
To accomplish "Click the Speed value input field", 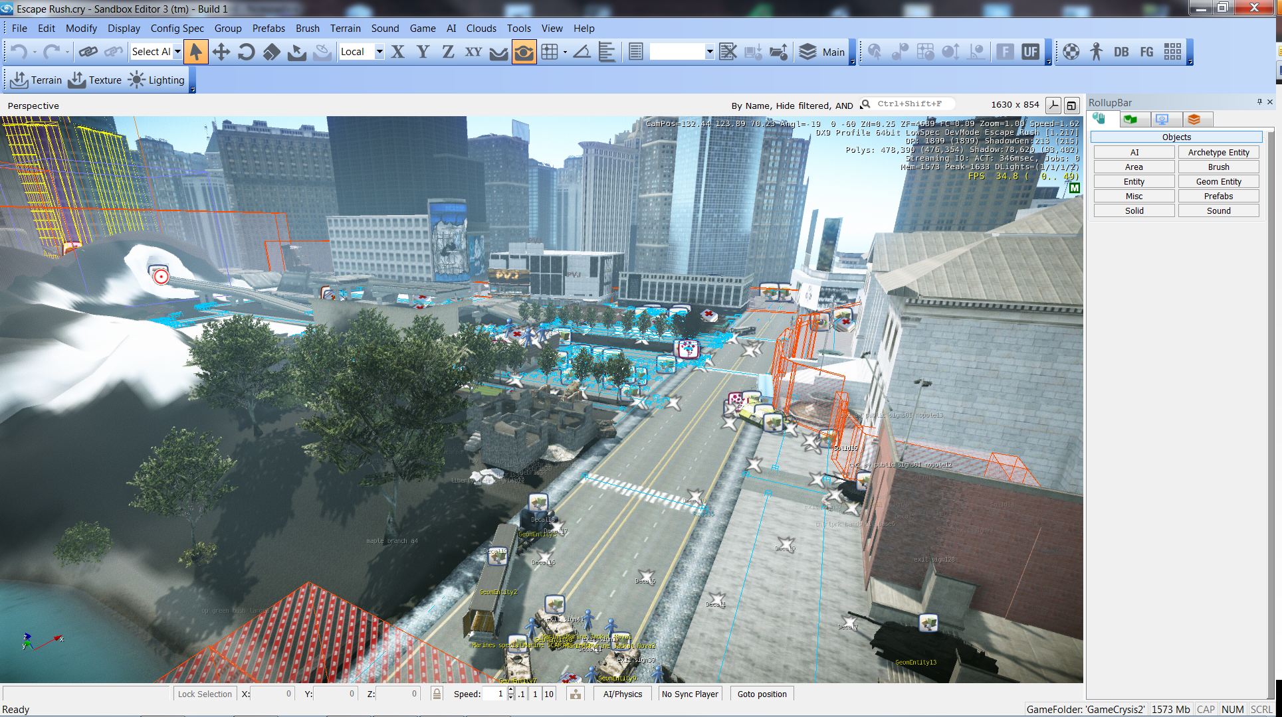I will tap(494, 694).
